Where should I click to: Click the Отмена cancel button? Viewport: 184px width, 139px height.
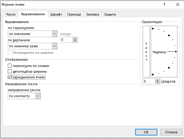(171, 132)
